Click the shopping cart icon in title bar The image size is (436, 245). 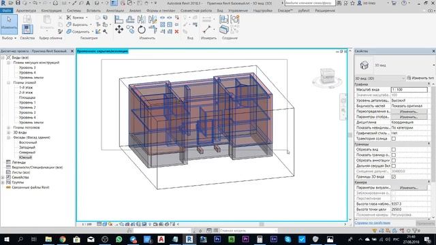(x=394, y=3)
